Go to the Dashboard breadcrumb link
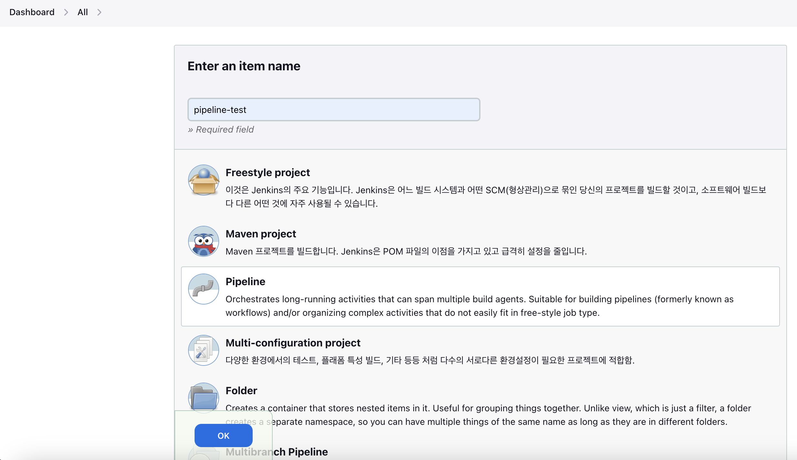Image resolution: width=797 pixels, height=460 pixels. click(32, 12)
